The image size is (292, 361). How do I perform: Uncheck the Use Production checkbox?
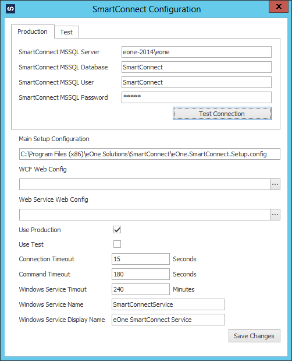(x=117, y=230)
